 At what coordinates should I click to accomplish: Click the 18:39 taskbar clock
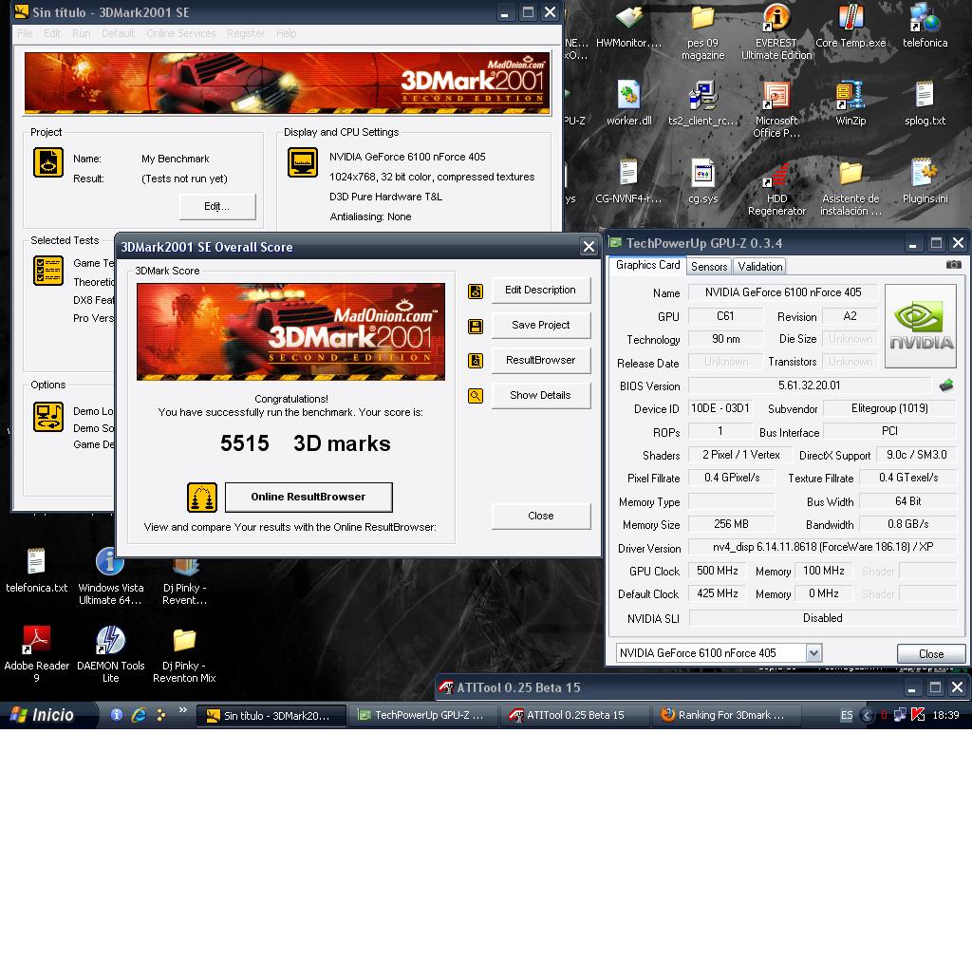945,715
